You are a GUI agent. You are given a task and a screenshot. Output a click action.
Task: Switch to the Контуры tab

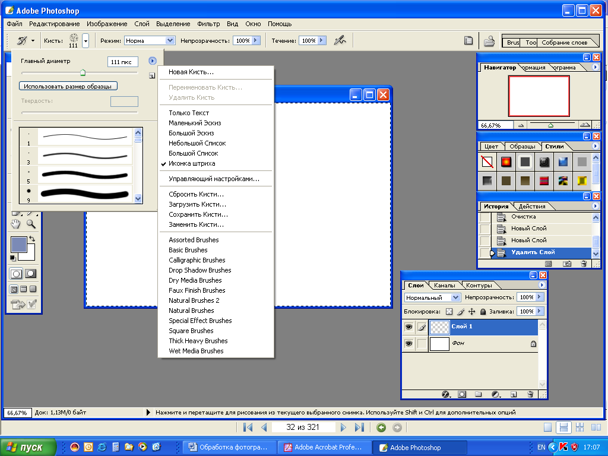tap(479, 286)
